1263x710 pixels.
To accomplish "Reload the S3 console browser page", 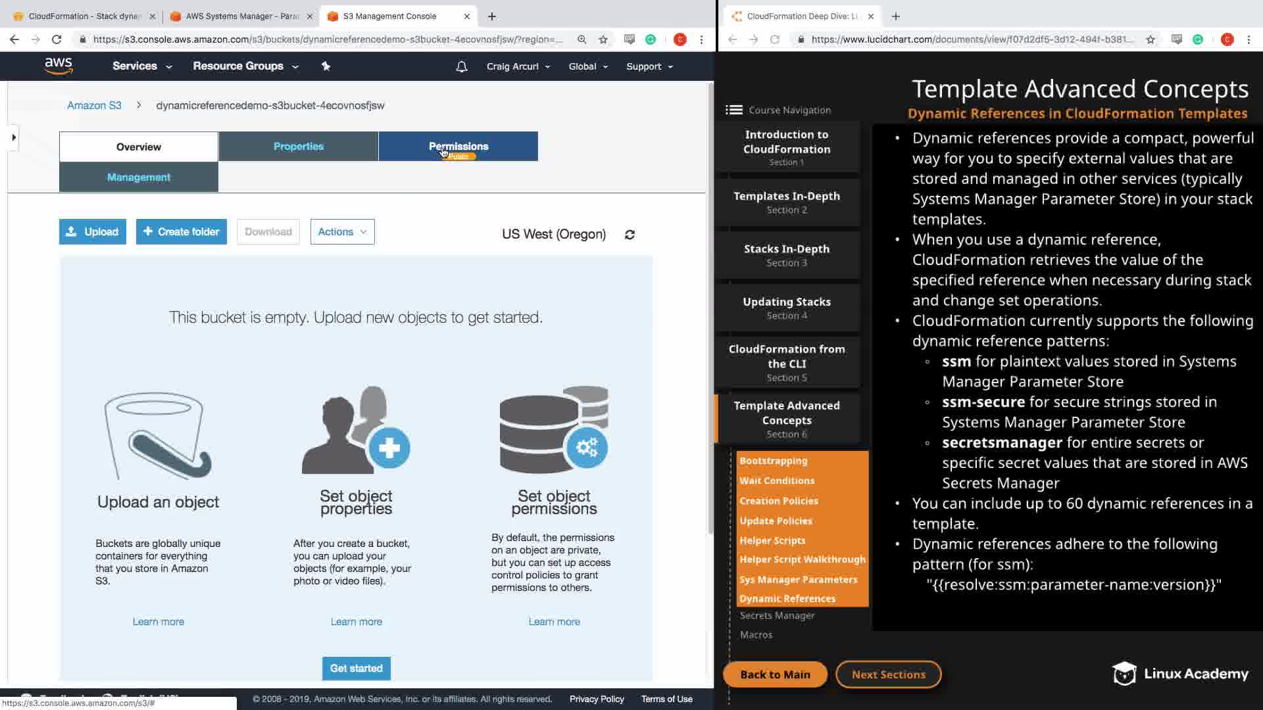I will (57, 39).
